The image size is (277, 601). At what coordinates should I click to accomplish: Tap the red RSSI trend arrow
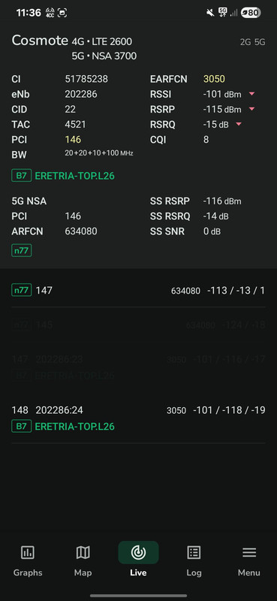(x=251, y=94)
